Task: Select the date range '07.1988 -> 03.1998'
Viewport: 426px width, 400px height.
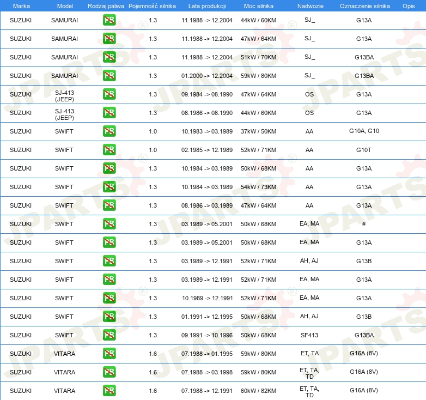Action: click(207, 372)
